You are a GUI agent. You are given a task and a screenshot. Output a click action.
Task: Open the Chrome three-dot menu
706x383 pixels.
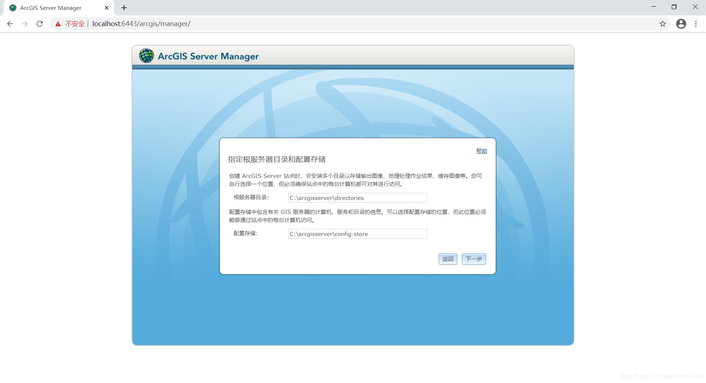click(x=696, y=24)
